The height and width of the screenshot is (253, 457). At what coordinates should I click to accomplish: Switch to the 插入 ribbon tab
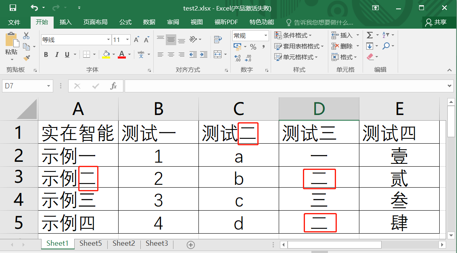click(x=65, y=22)
